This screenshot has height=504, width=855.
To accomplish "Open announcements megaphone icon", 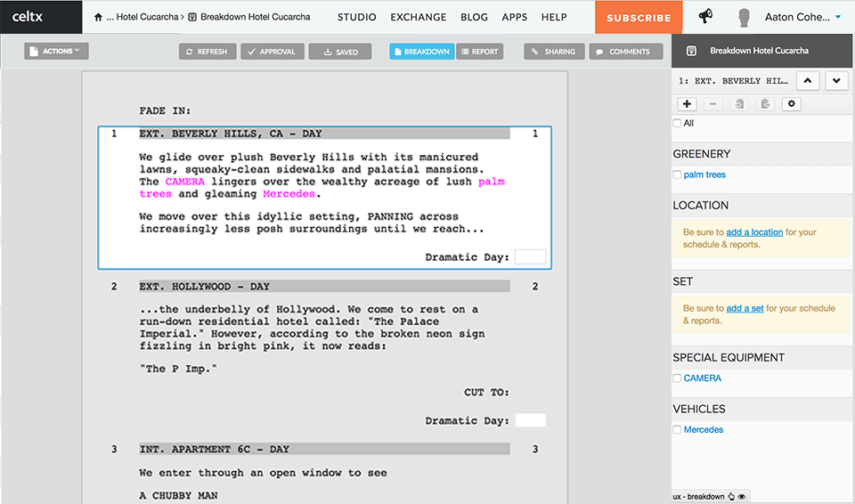I will click(705, 16).
